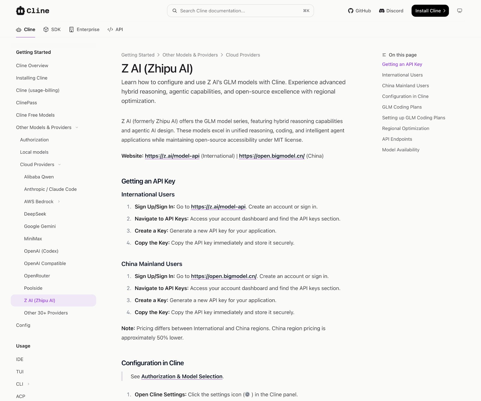
Task: Open DeepSeek provider page
Action: tap(35, 214)
